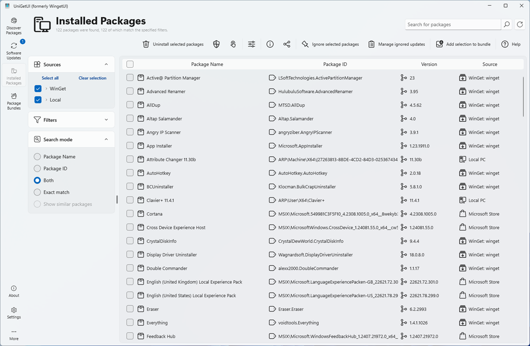Click Uninstall selected packages in the toolbar
This screenshot has height=346, width=530.
173,44
